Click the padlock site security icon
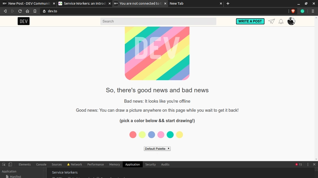Image resolution: width=318 pixels, height=178 pixels. (44, 11)
